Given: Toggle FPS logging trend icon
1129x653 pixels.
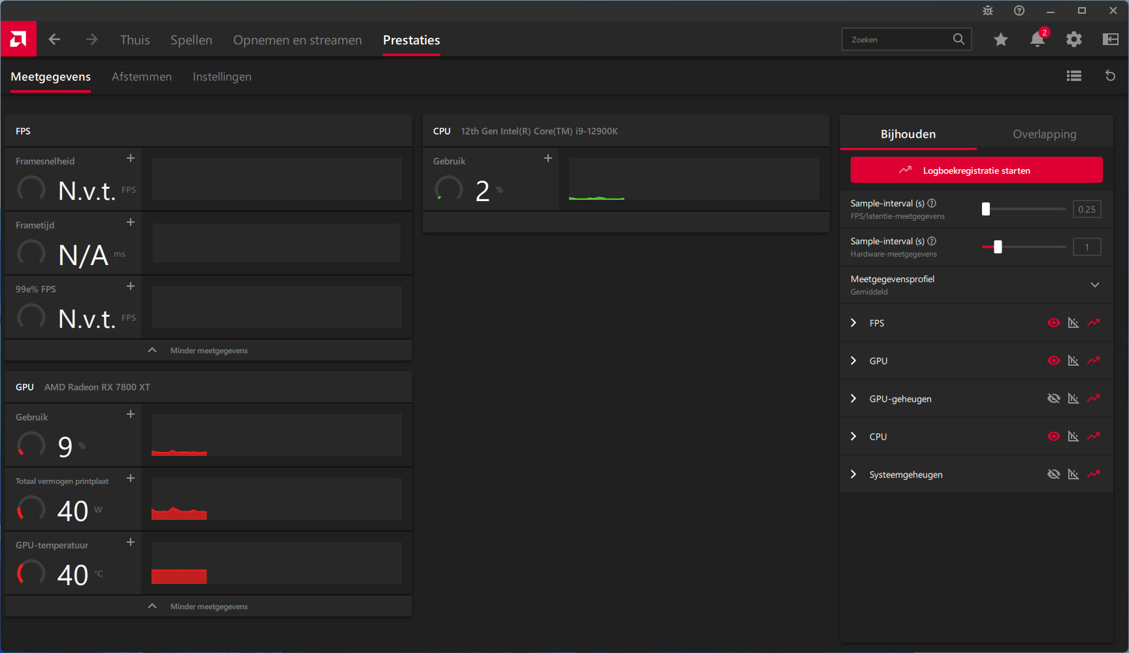Looking at the screenshot, I should [1094, 323].
